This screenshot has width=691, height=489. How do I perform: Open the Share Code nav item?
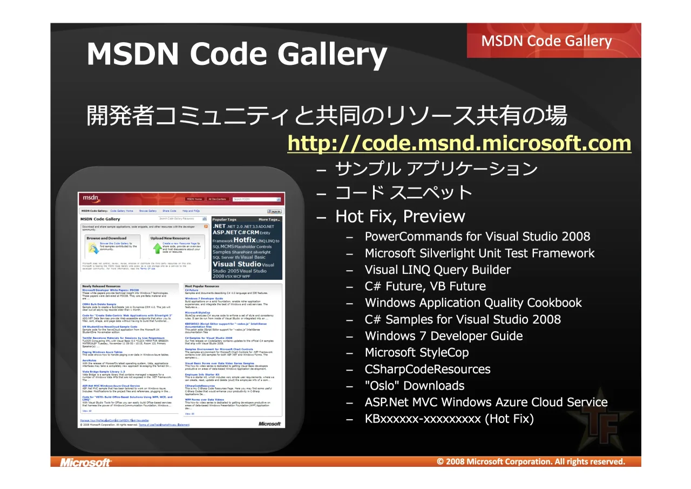[x=170, y=211]
